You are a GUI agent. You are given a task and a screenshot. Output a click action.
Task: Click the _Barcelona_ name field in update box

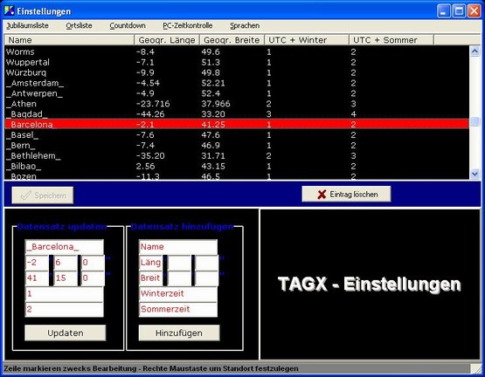64,247
